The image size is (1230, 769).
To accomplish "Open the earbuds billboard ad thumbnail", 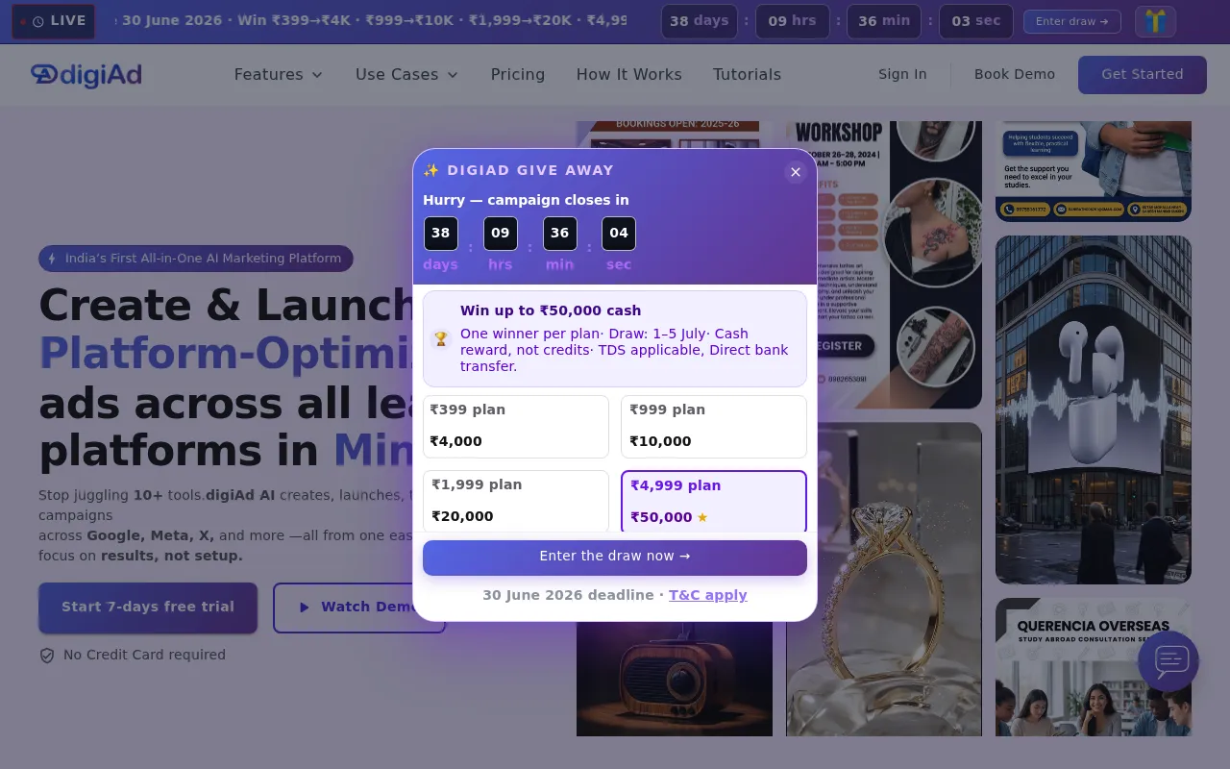I will (x=1094, y=409).
